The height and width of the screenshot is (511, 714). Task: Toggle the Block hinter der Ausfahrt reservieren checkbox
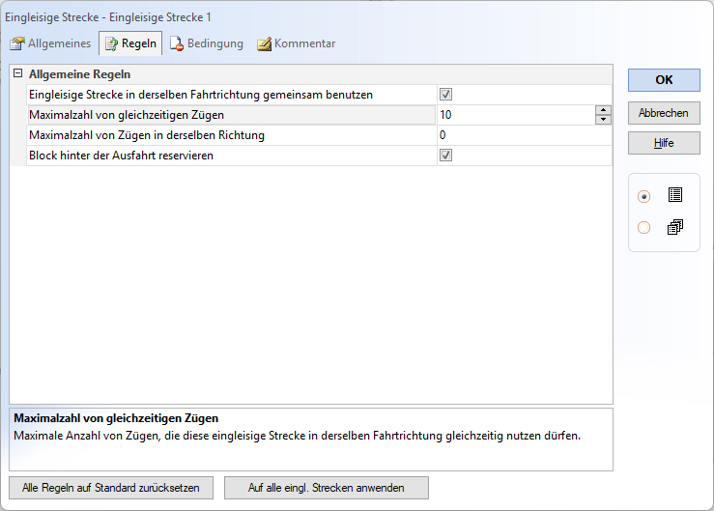446,156
